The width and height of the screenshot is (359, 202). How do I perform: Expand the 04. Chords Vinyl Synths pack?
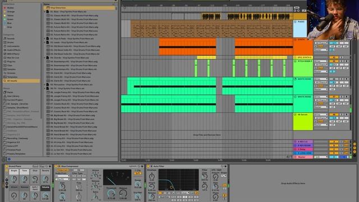pyautogui.click(x=45, y=58)
